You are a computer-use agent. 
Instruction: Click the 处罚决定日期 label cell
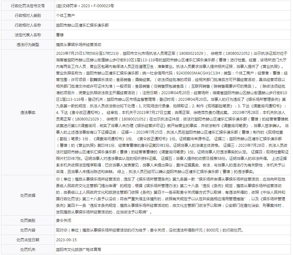point(28,240)
